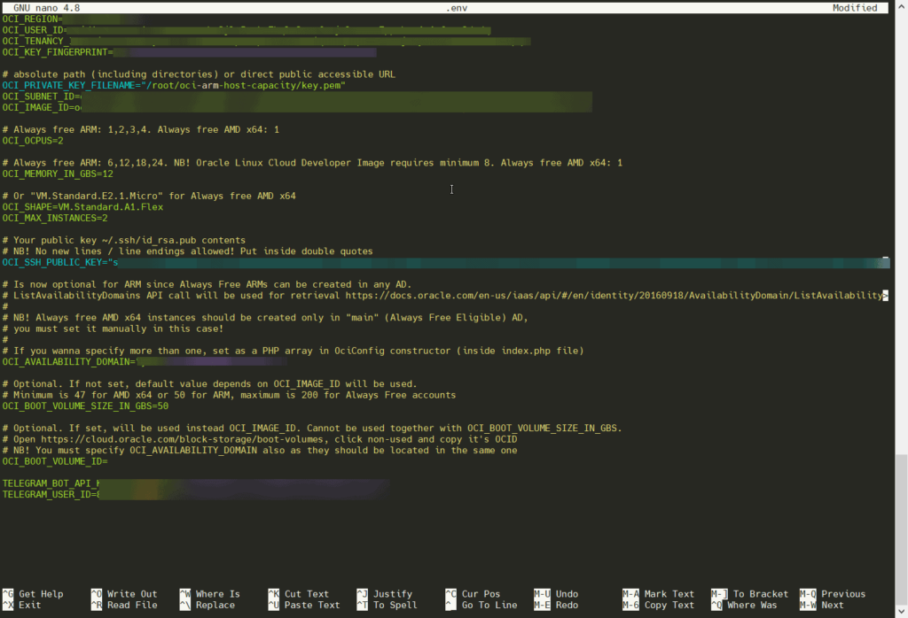Click the Copy Text shortcut label
Image resolution: width=908 pixels, height=618 pixels.
click(x=669, y=605)
